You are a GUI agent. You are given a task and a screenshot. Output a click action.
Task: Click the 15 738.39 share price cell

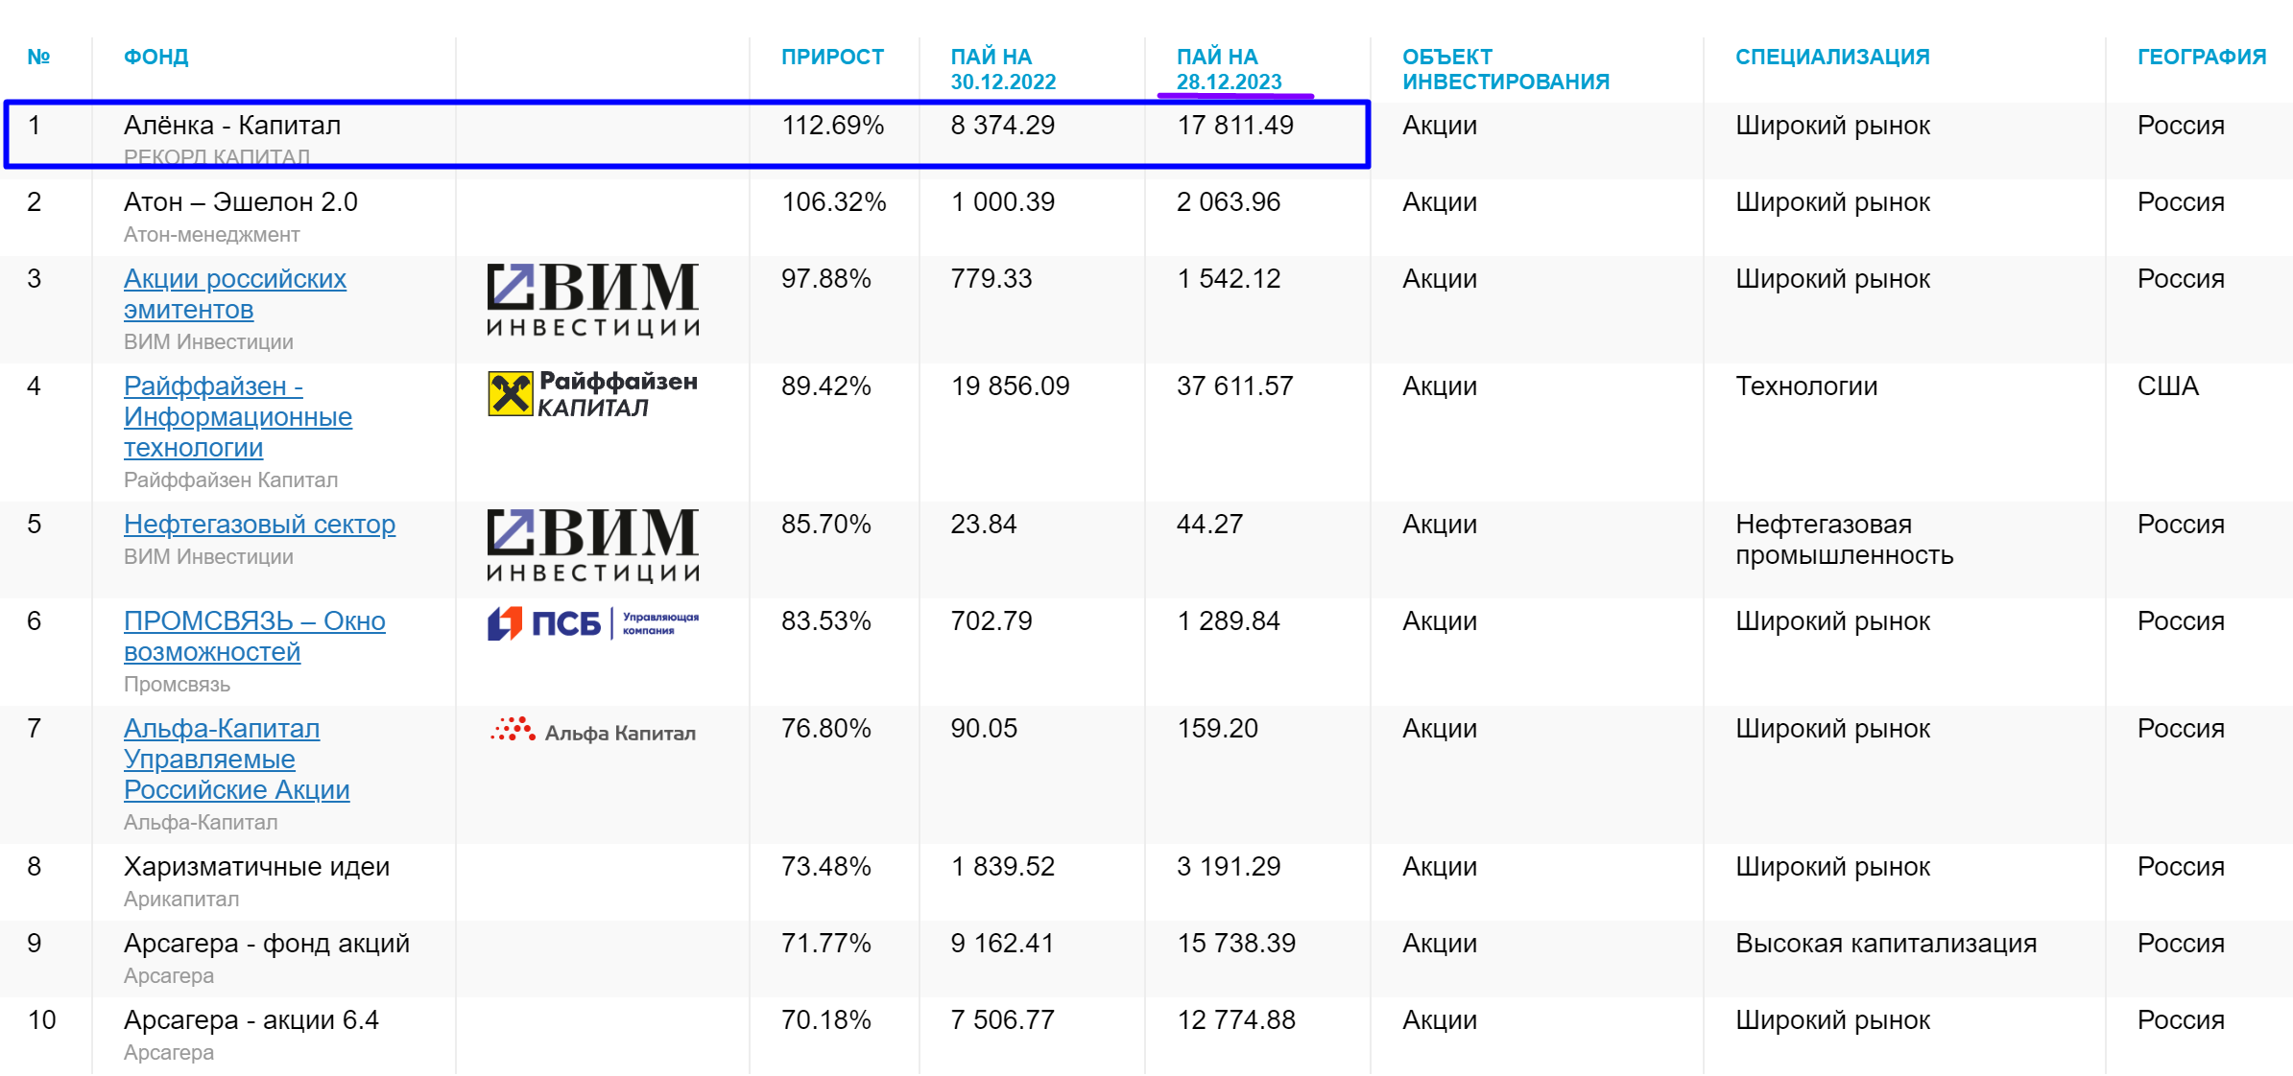coord(1236,944)
